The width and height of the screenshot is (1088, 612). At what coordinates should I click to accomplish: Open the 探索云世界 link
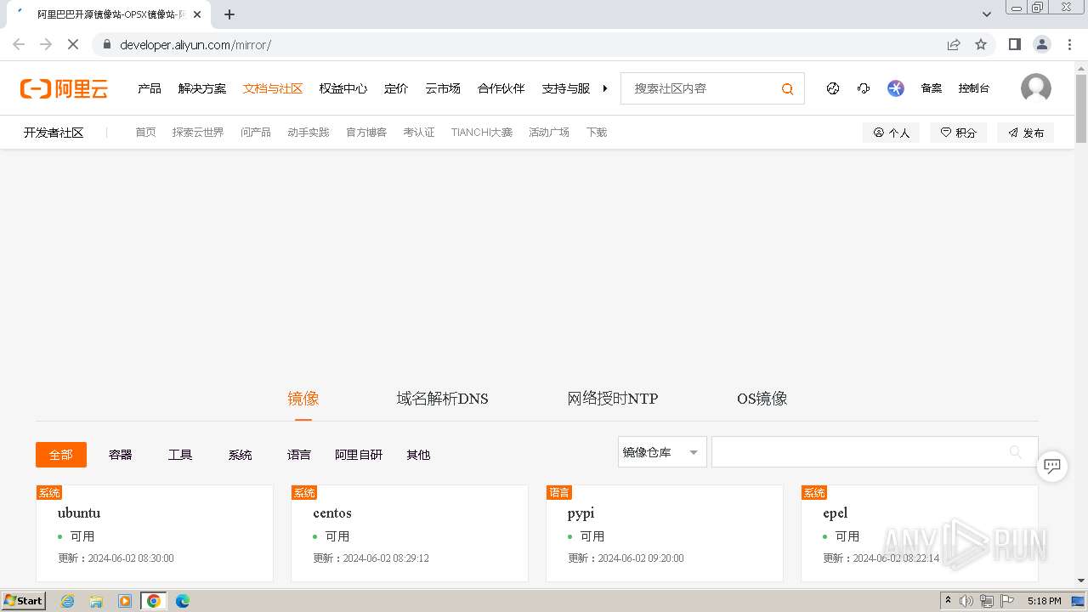pyautogui.click(x=198, y=133)
